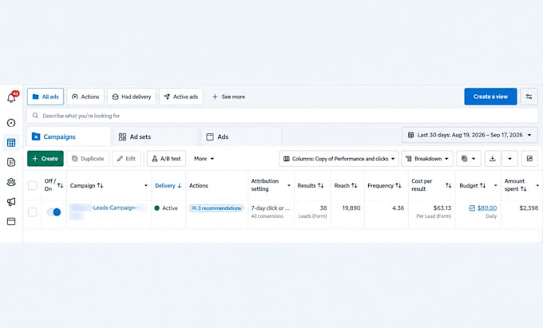Image resolution: width=543 pixels, height=328 pixels.
Task: Open the Leads-Campaign name link
Action: click(113, 207)
